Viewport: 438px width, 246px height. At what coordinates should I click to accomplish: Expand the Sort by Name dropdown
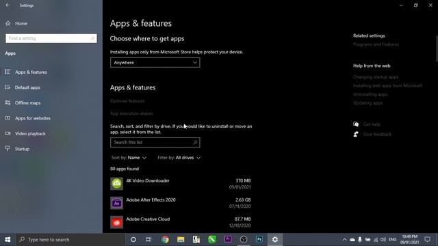point(129,158)
